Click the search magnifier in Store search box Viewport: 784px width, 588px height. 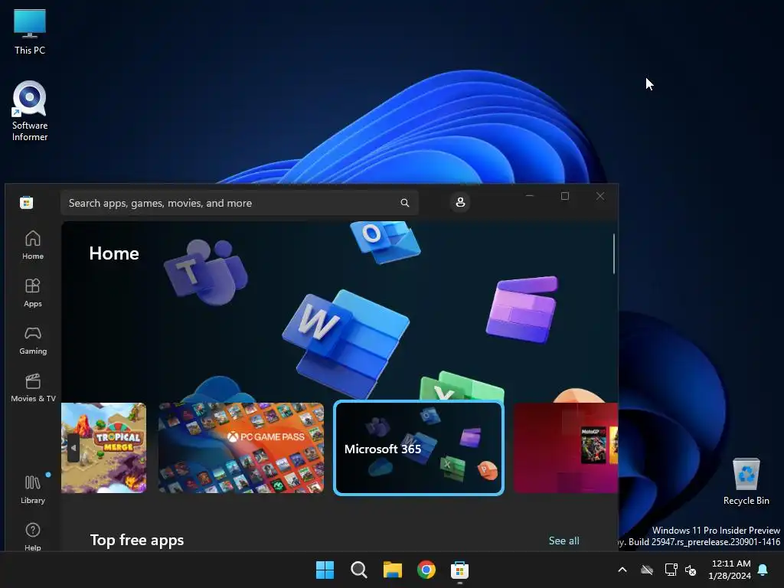pyautogui.click(x=404, y=202)
